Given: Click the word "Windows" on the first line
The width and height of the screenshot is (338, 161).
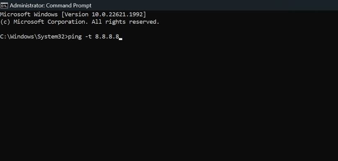Looking at the screenshot, I should (x=46, y=15).
